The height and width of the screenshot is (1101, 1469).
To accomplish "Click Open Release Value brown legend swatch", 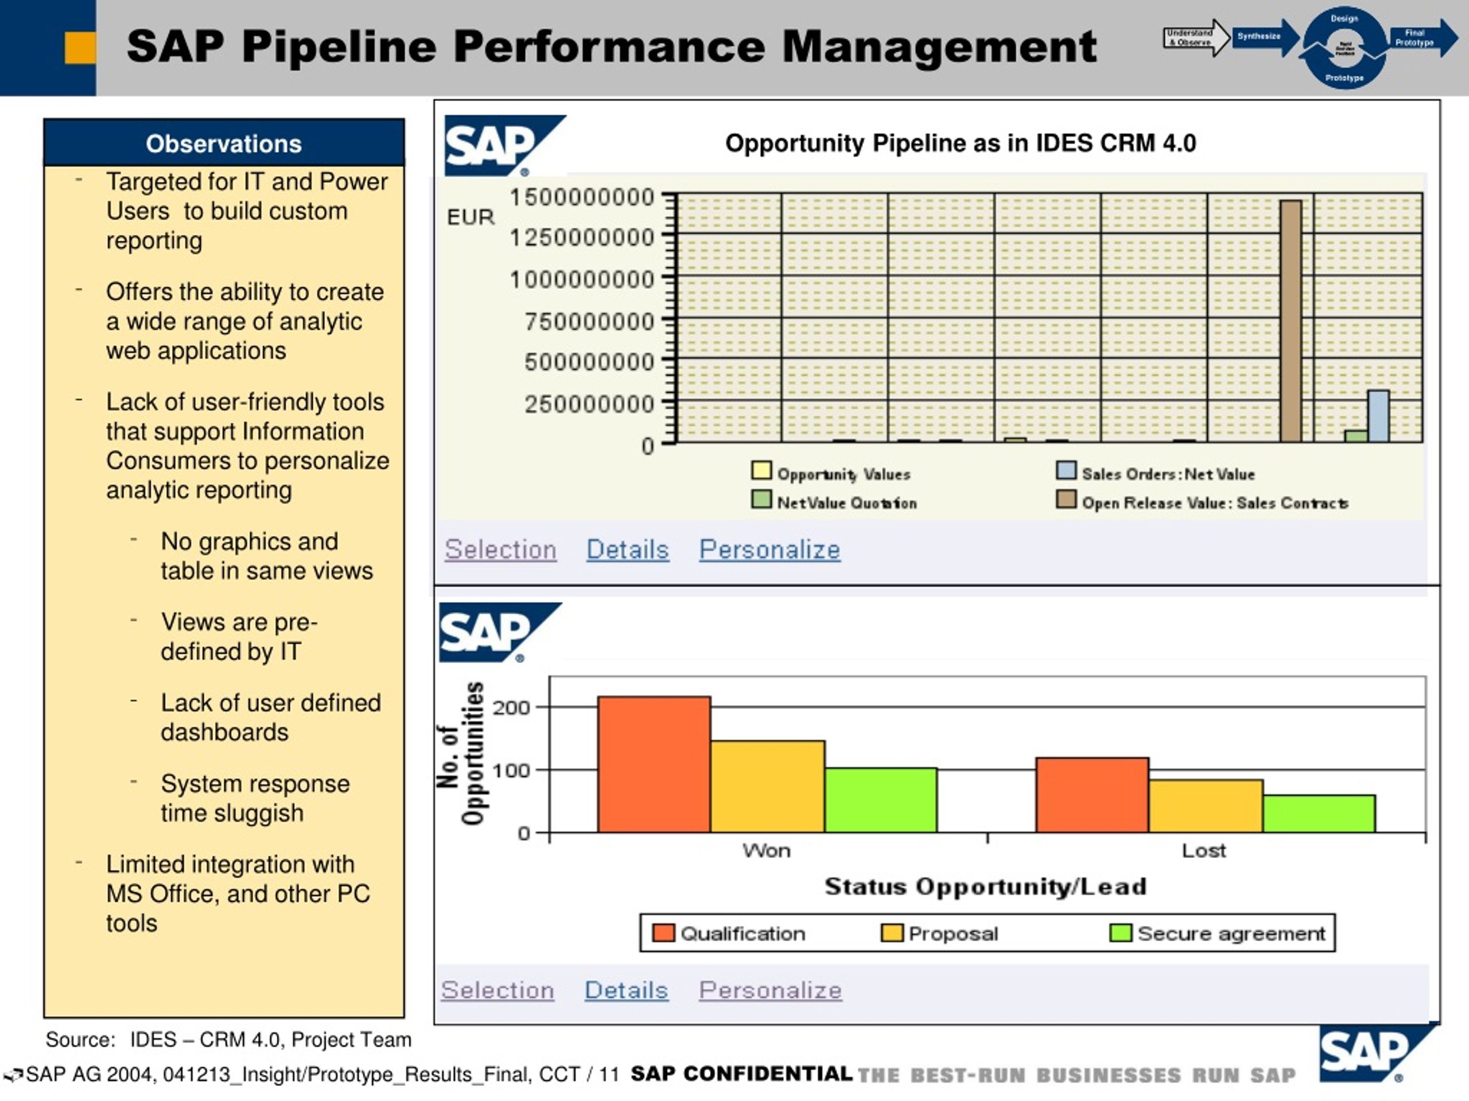I will click(1066, 499).
